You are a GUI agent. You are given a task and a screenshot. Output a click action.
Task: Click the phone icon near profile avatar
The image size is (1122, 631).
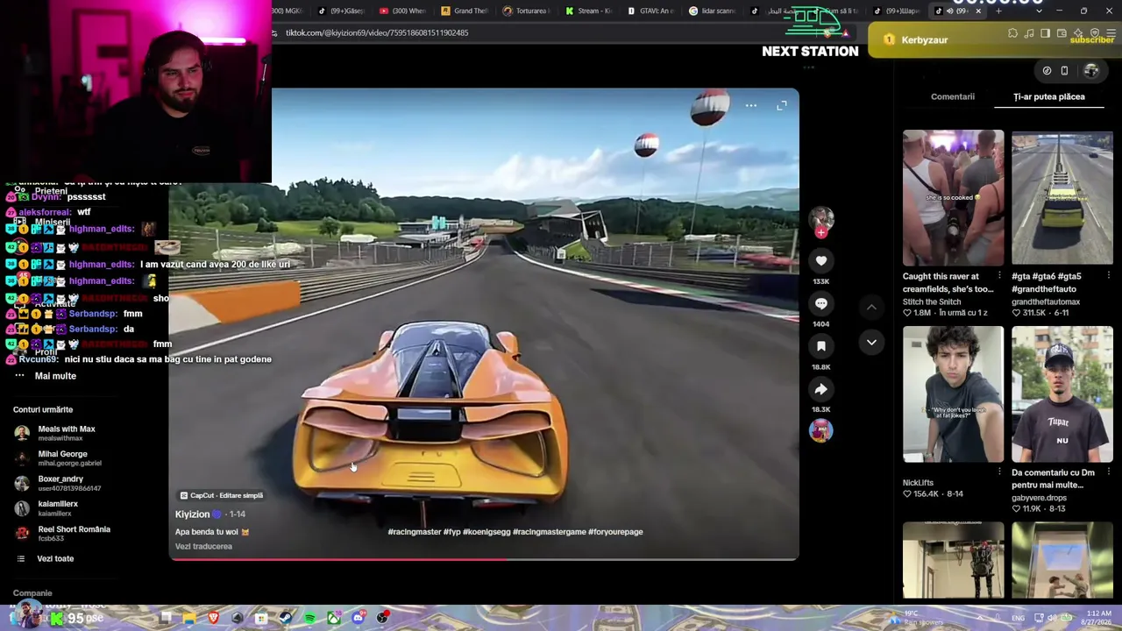[x=1064, y=71]
